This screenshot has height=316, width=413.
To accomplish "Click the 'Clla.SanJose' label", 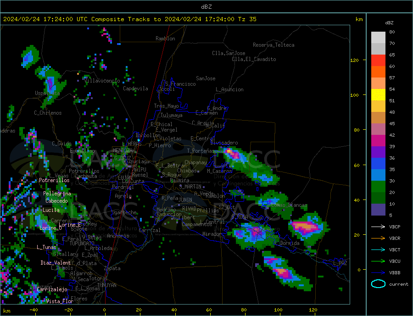I will 229,53.
